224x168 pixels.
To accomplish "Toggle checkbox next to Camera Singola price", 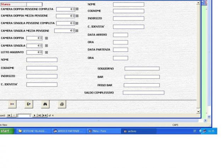I will 46,46.
